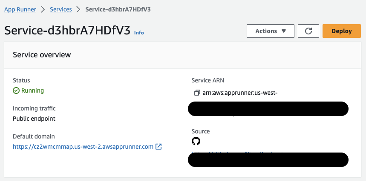
Task: Click the Service-d3hbrA7HDfV3 breadcrumb text
Action: click(x=118, y=9)
